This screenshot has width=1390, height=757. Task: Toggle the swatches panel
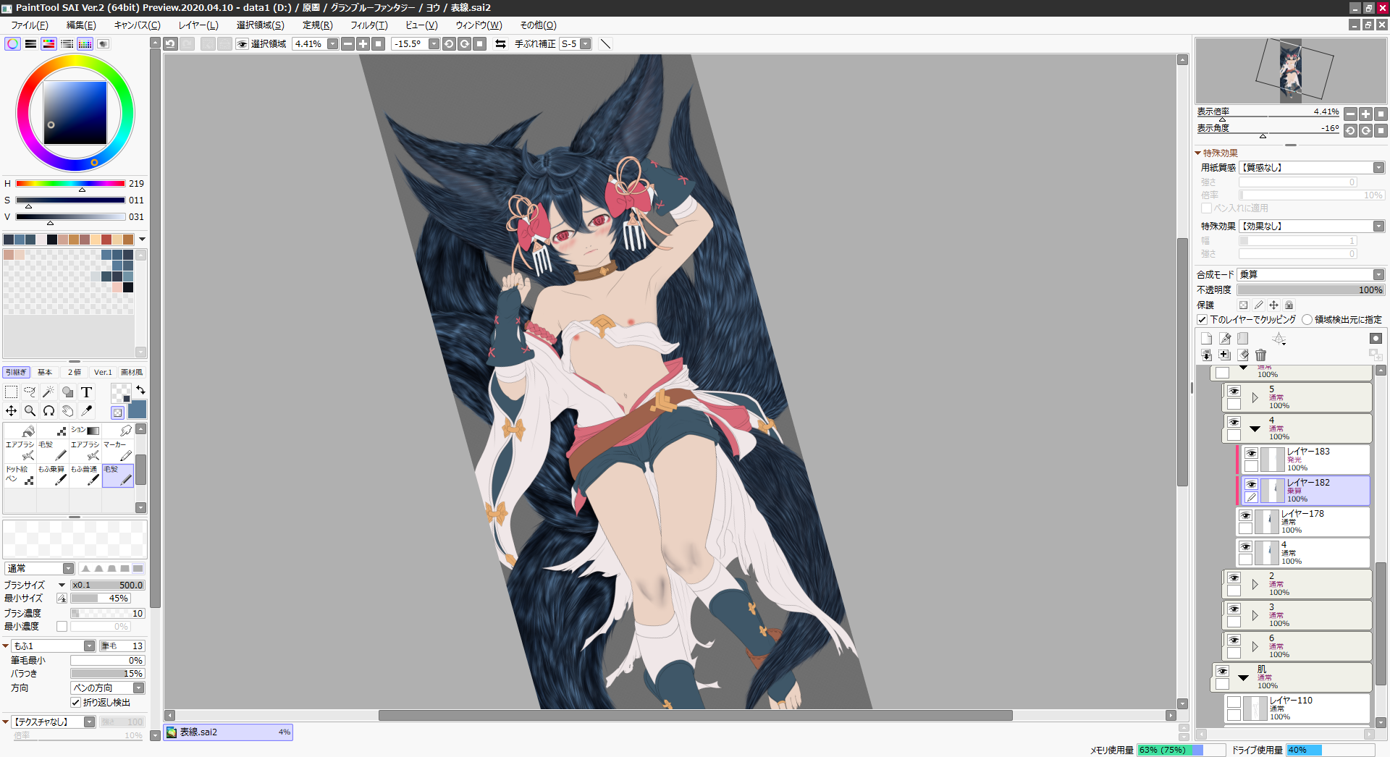(85, 44)
